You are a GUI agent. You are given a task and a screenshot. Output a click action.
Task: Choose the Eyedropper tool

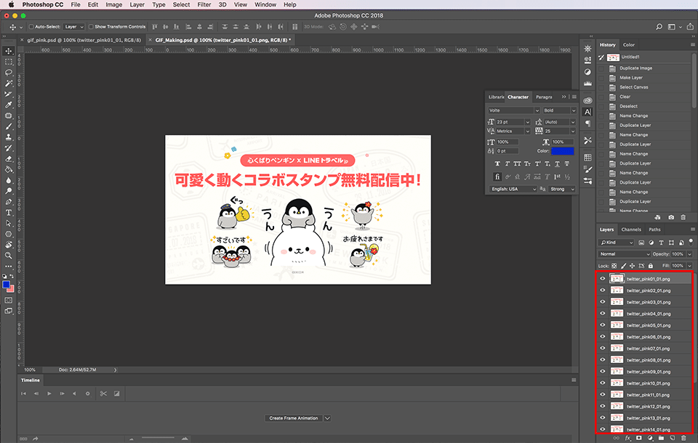[x=9, y=105]
